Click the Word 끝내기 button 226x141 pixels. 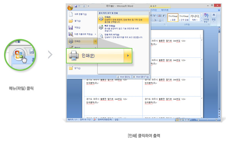[141, 77]
